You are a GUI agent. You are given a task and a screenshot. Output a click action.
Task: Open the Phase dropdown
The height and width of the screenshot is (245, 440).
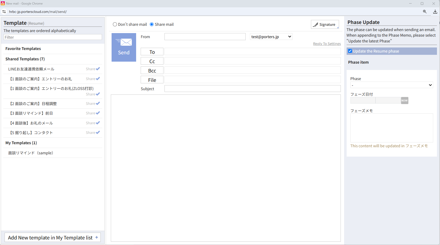(x=392, y=85)
